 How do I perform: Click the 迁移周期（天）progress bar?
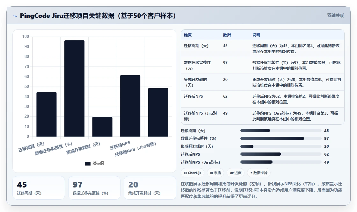281,131
